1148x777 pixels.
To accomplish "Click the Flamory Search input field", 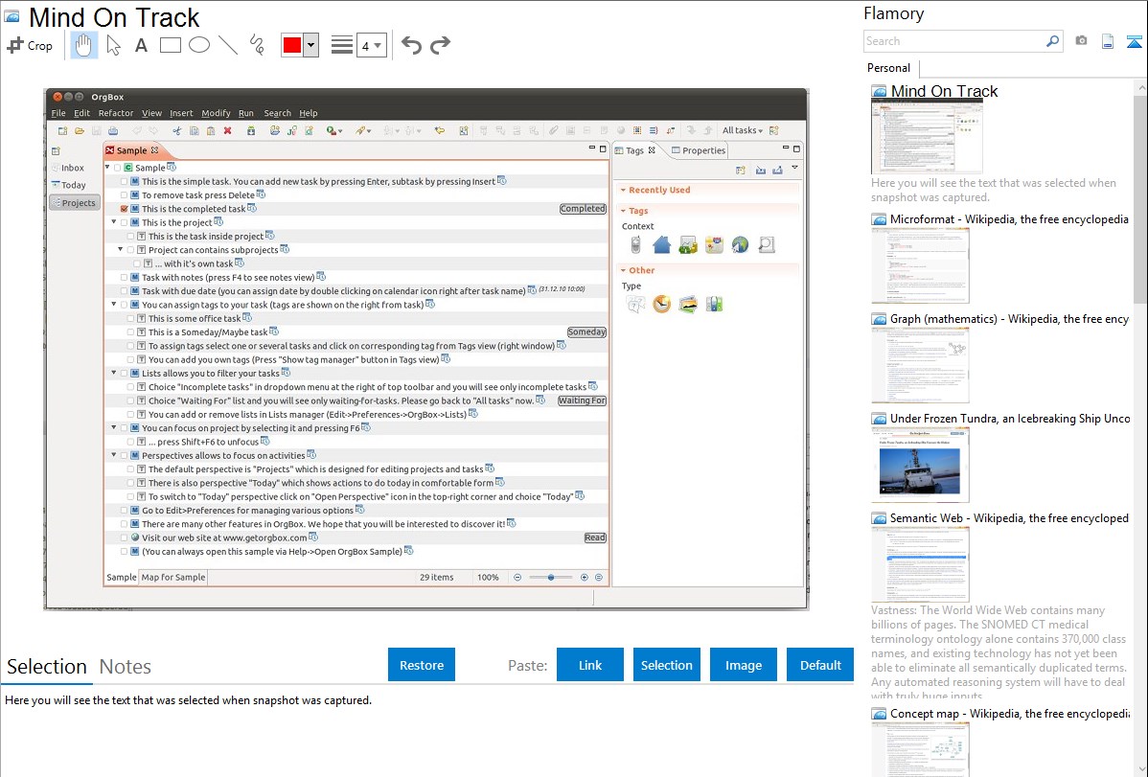I will 954,41.
